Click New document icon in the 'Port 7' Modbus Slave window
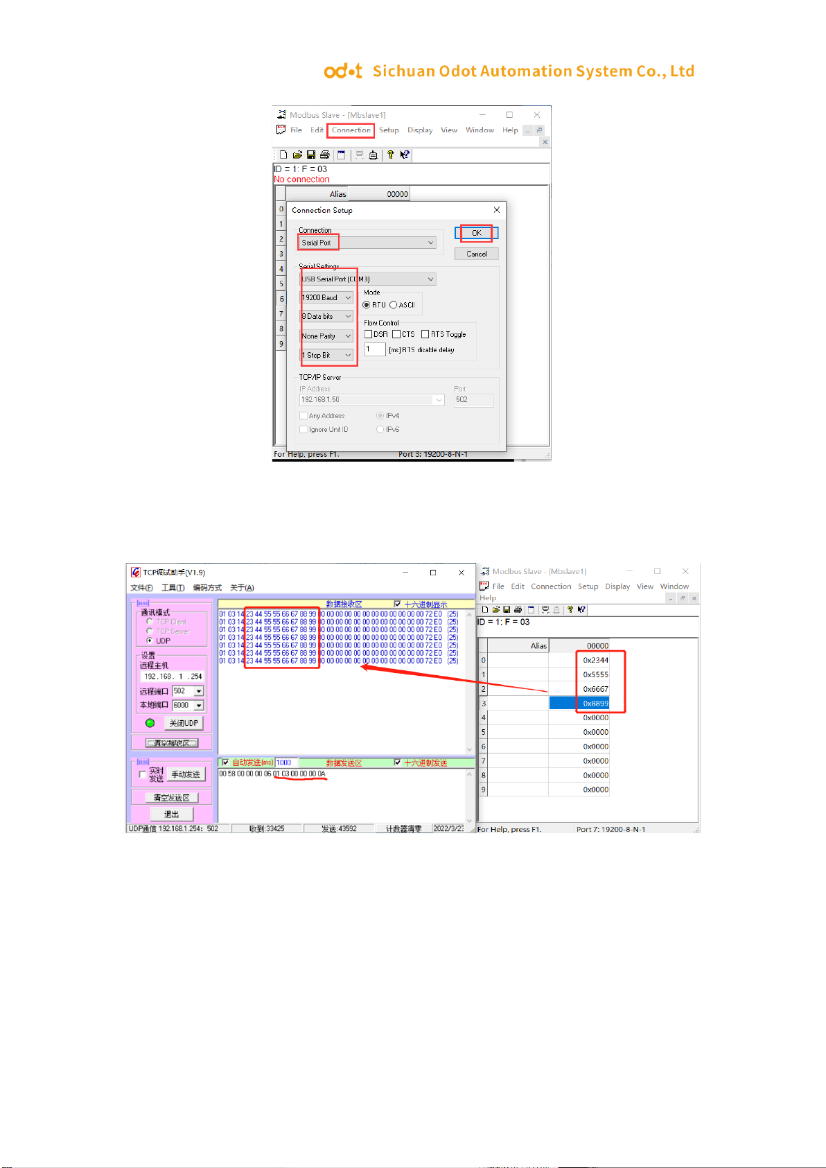Viewport: 826px width, 1168px height. [485, 609]
